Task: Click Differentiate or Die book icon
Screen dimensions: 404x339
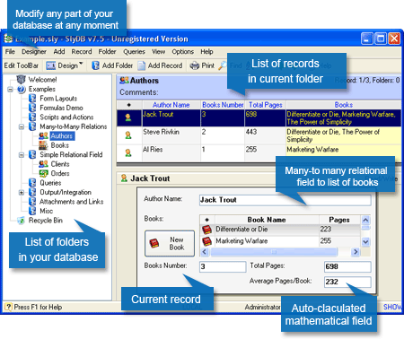Action: (x=206, y=230)
